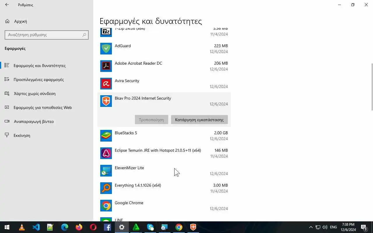Open Opera browser from taskbar
The width and height of the screenshot is (373, 233).
93,227
